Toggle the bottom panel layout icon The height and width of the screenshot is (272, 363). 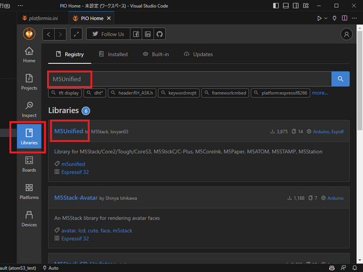coord(286,6)
